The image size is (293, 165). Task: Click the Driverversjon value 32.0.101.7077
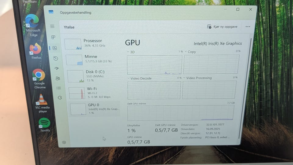point(215,124)
